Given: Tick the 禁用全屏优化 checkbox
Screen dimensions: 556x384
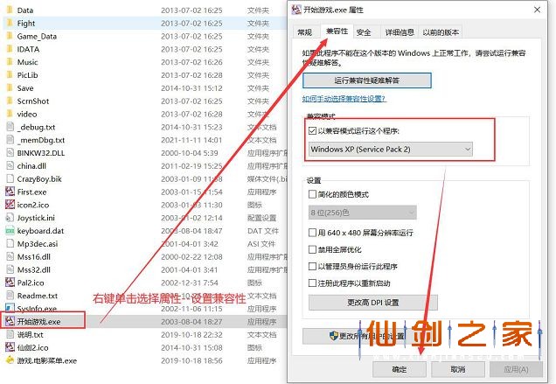Looking at the screenshot, I should 313,250.
